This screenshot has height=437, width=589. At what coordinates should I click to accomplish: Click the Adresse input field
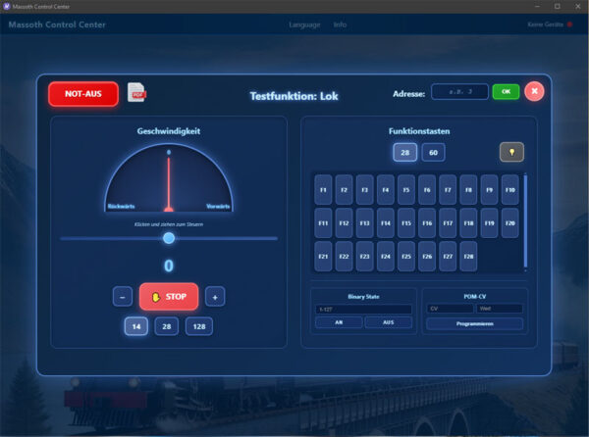(x=459, y=92)
